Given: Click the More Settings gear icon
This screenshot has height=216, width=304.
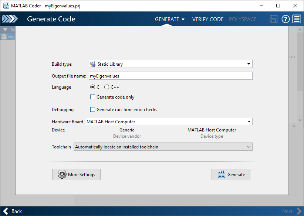Looking at the screenshot, I should click(62, 175).
